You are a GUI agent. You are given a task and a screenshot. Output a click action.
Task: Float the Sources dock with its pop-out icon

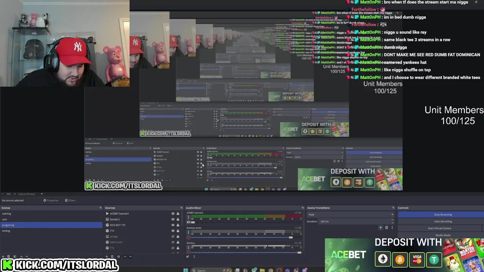182,208
